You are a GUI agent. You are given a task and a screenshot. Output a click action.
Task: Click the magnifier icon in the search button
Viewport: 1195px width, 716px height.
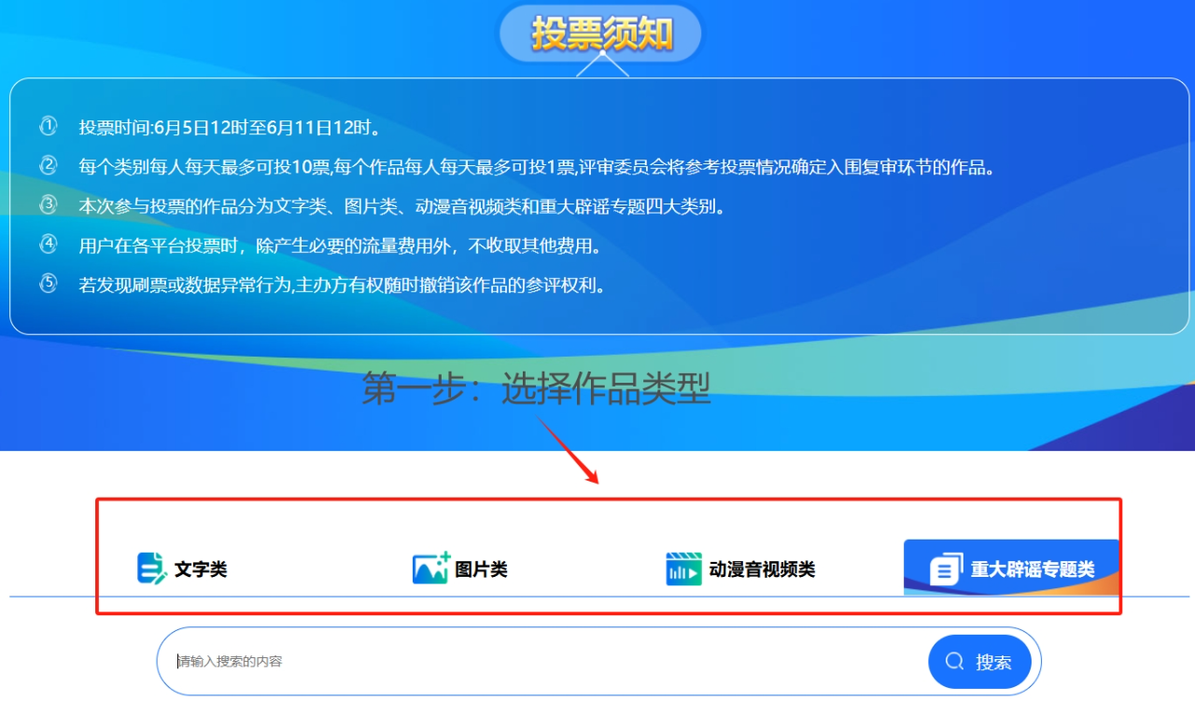coord(954,662)
